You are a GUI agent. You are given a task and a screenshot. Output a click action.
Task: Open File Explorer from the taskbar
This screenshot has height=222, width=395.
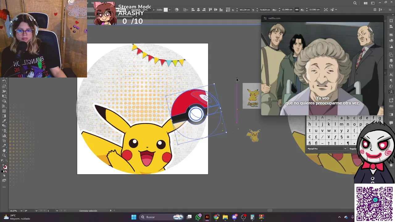click(225, 217)
